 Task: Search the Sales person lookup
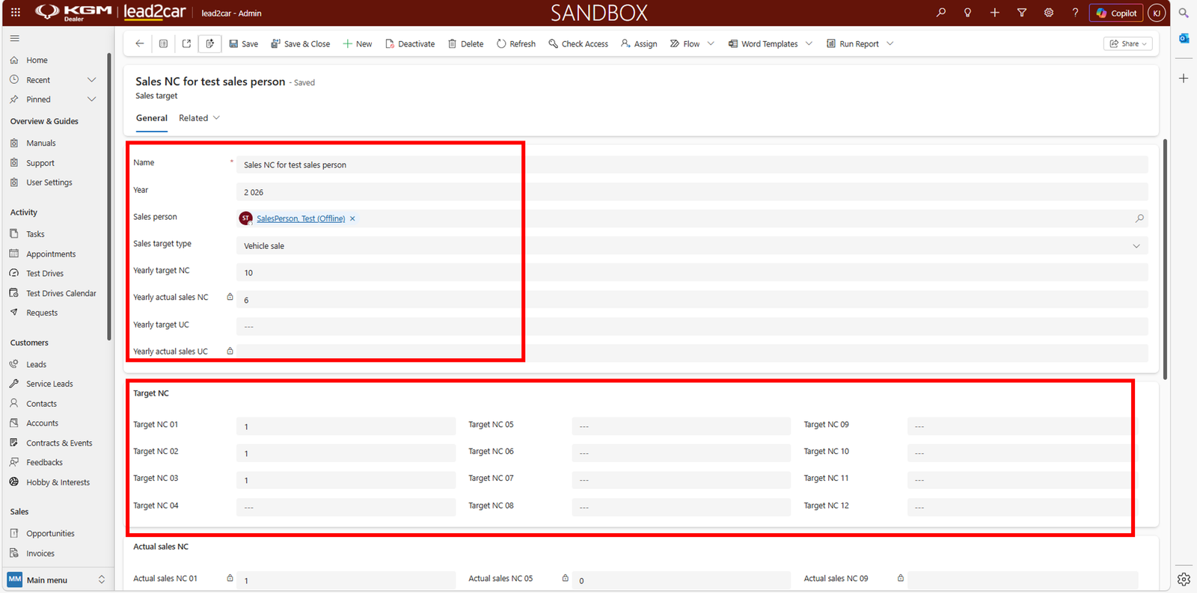(1139, 219)
